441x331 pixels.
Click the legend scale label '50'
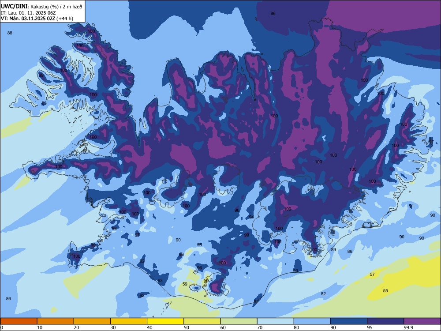click(187, 327)
